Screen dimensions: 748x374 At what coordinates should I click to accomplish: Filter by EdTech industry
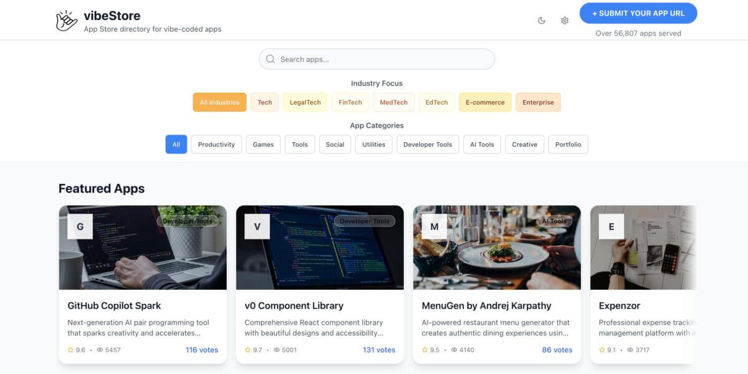436,102
